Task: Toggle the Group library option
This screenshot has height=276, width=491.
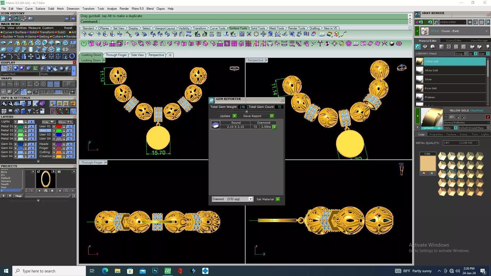Action: [465, 54]
